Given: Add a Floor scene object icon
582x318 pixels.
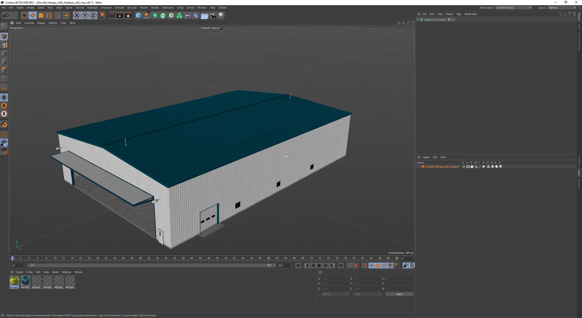Looking at the screenshot, I should [204, 15].
